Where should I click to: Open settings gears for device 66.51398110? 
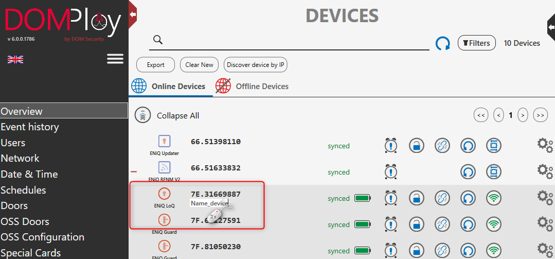[x=545, y=145]
